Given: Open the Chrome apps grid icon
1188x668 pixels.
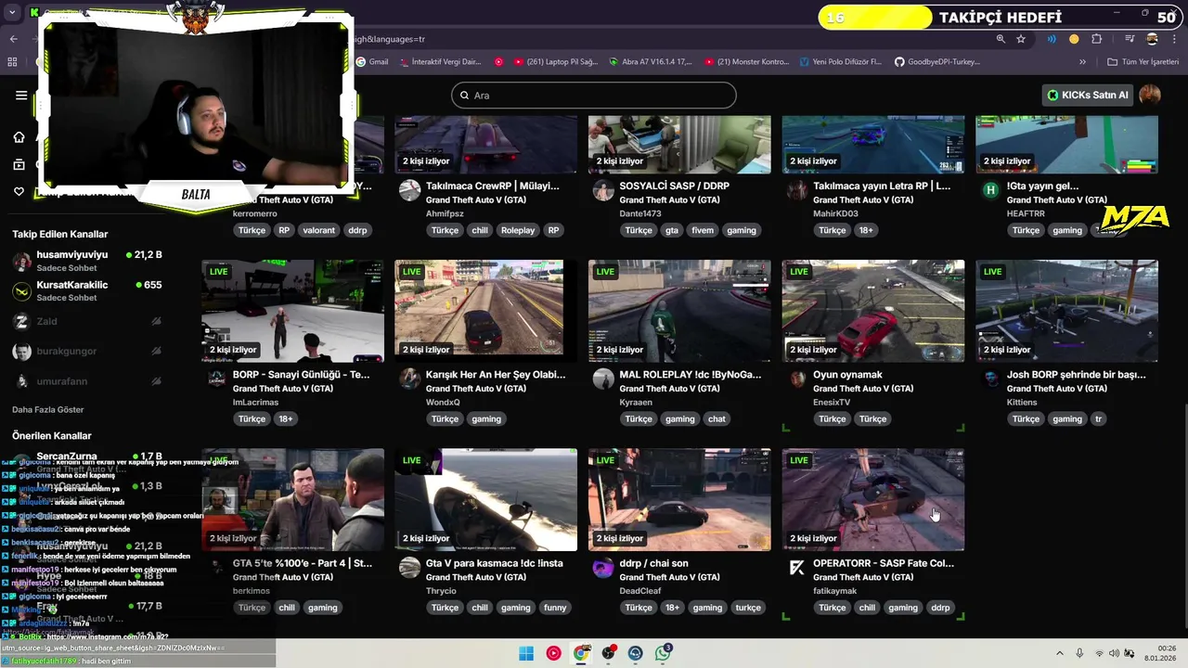Looking at the screenshot, I should click(12, 62).
